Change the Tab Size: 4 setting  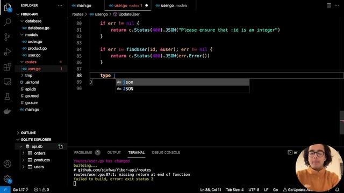click(234, 190)
